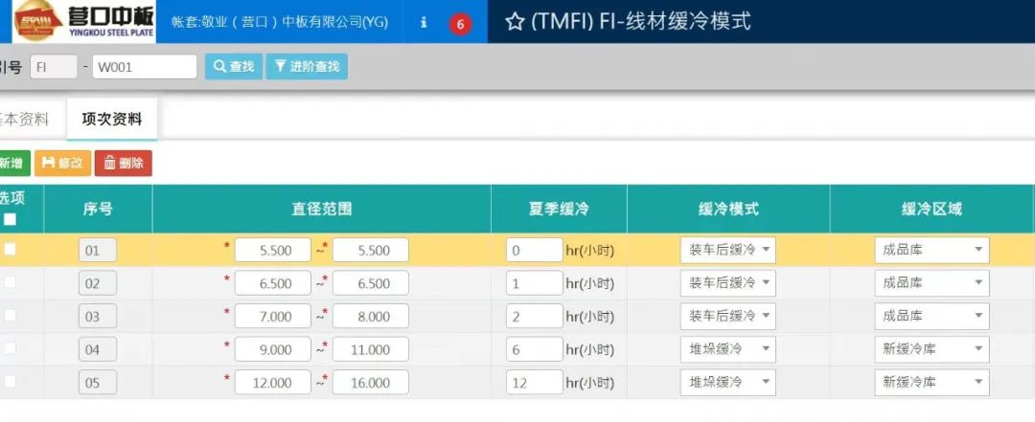1035x422 pixels.
Task: Click the 夏季缓冷 hours field in row 02
Action: (x=534, y=283)
